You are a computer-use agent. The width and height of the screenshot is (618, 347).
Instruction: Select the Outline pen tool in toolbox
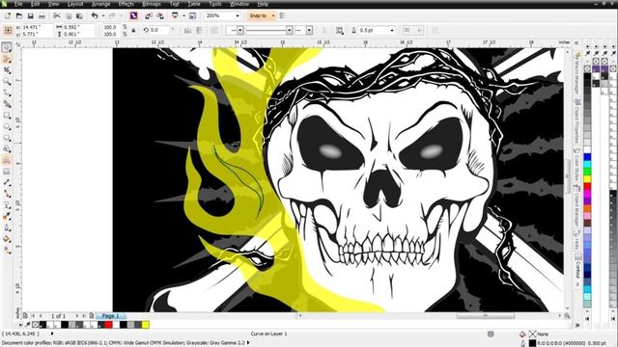pos(7,227)
